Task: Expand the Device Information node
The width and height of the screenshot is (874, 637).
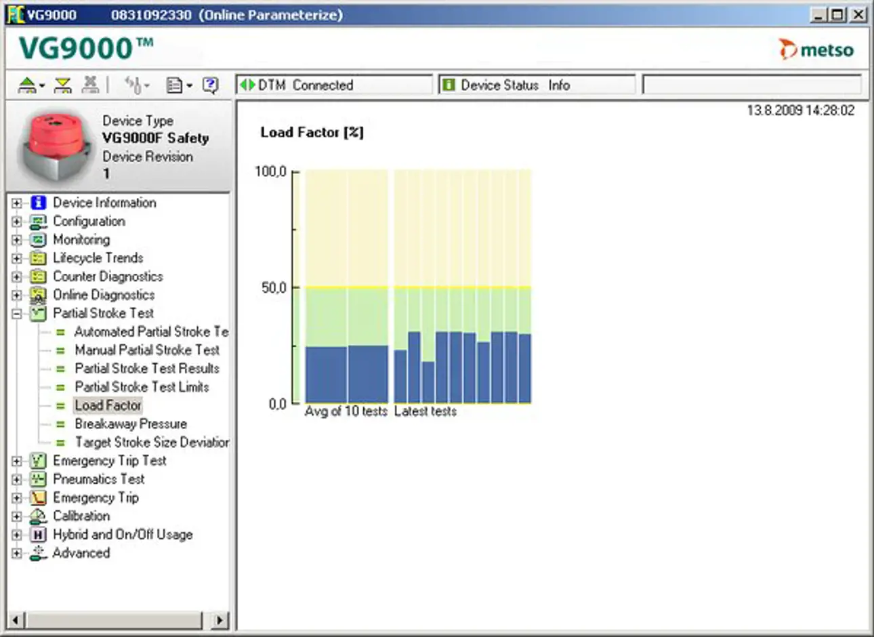Action: [17, 203]
